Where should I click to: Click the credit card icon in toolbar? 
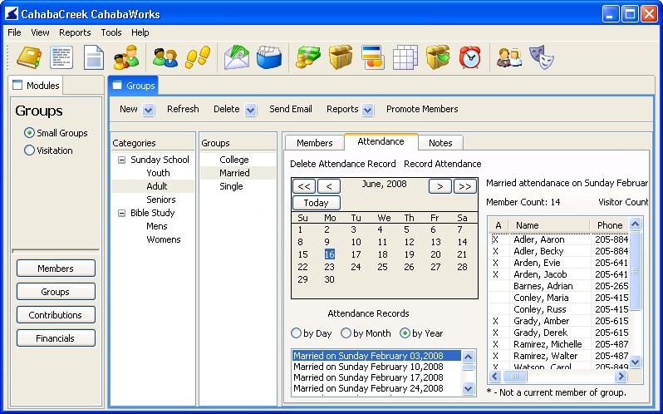tap(371, 57)
